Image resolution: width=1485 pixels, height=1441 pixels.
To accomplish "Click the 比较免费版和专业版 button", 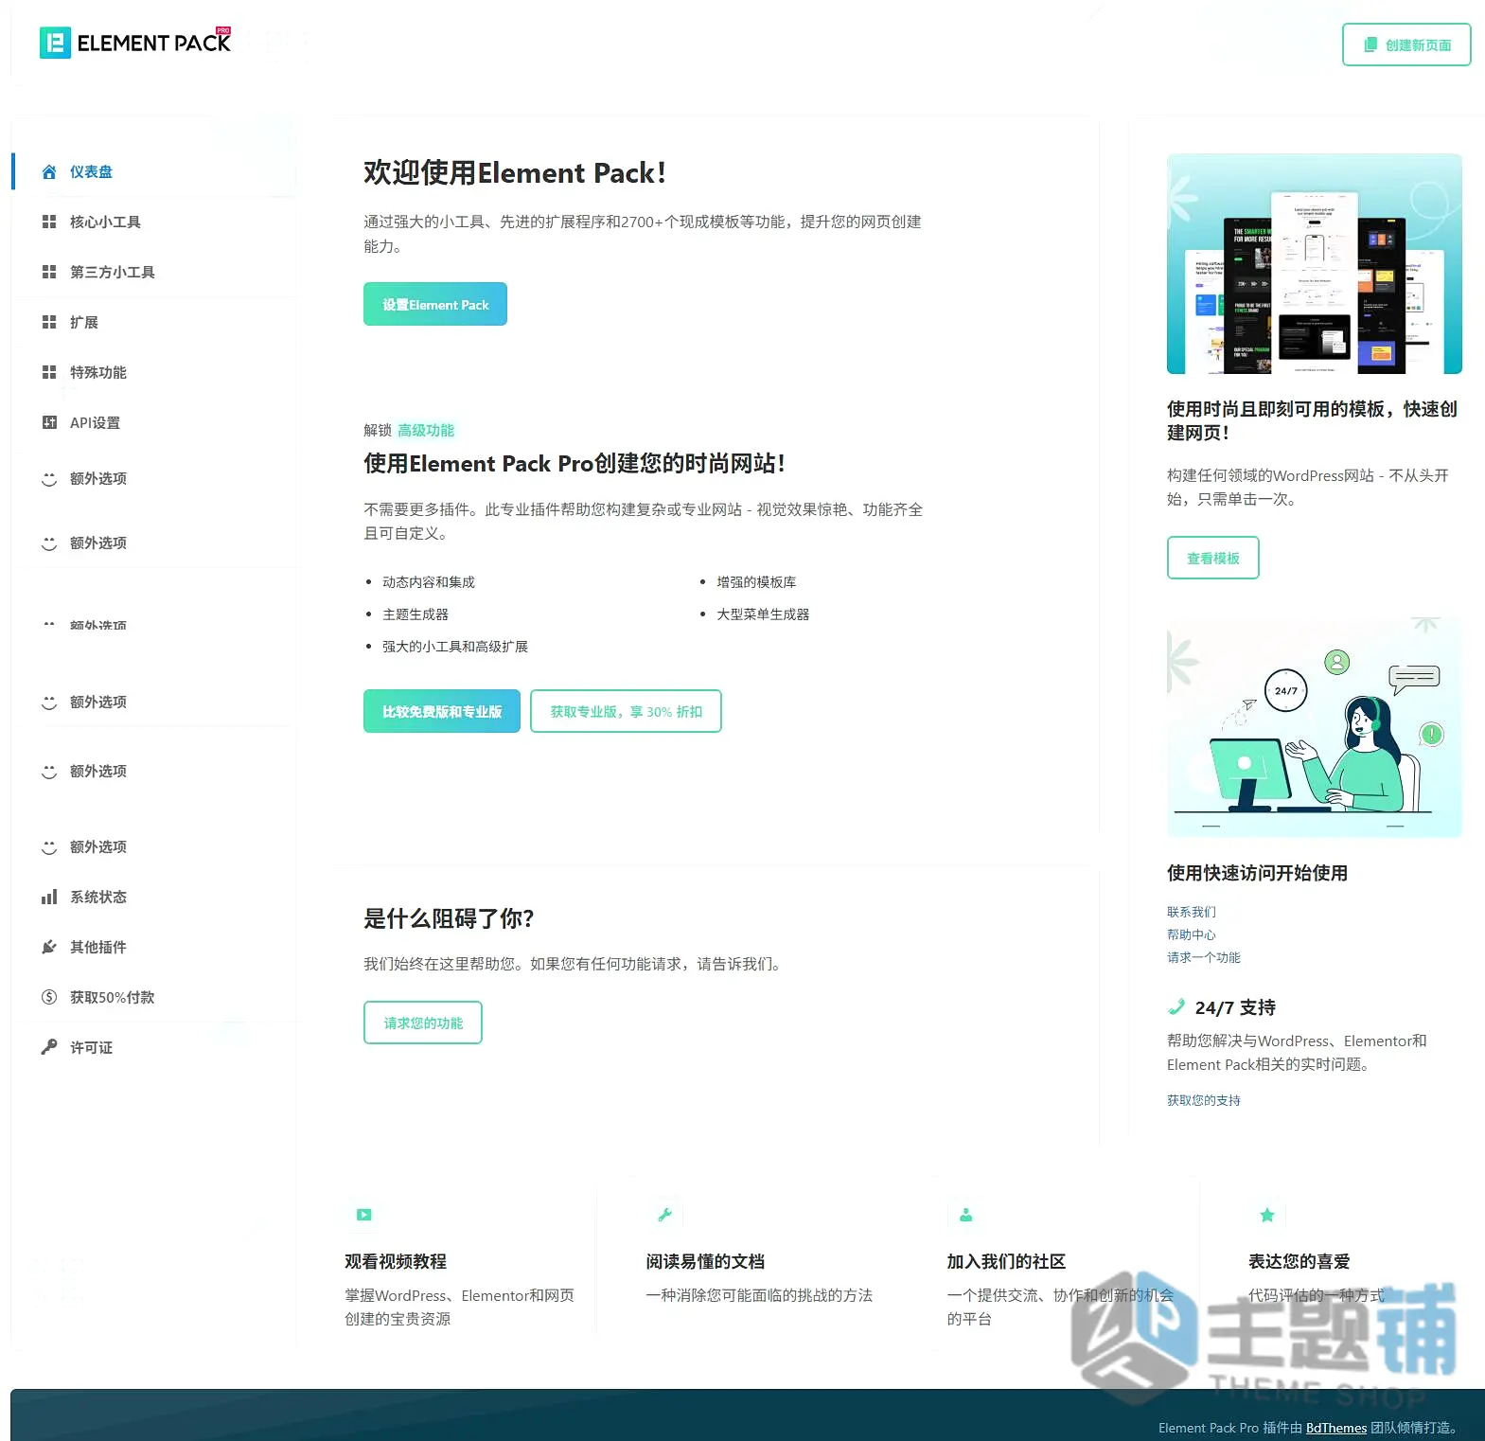I will (442, 711).
